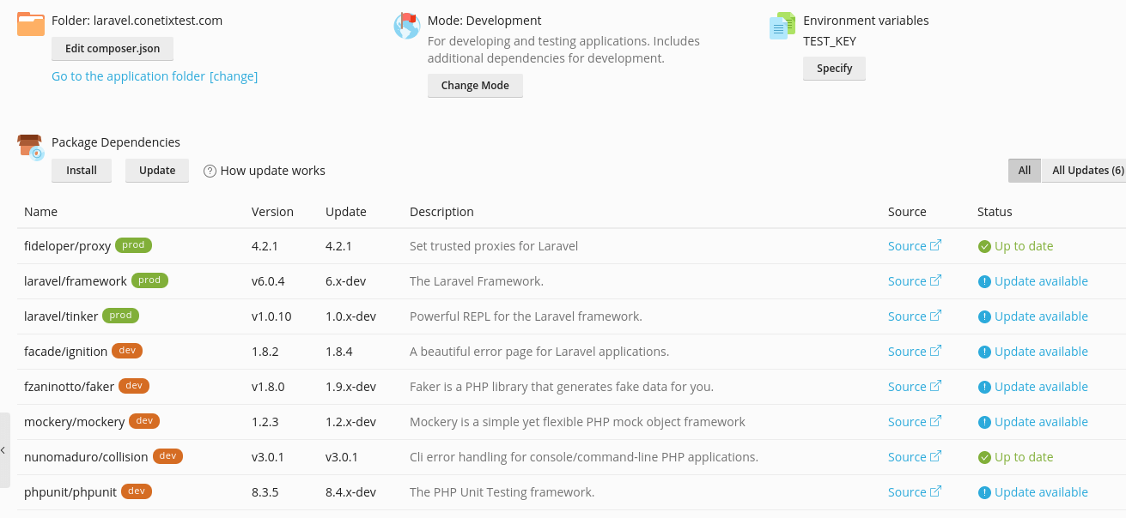This screenshot has width=1126, height=518.
Task: Click update value 8.4.x-dev for phpunit/phpunit
Action: 350,492
